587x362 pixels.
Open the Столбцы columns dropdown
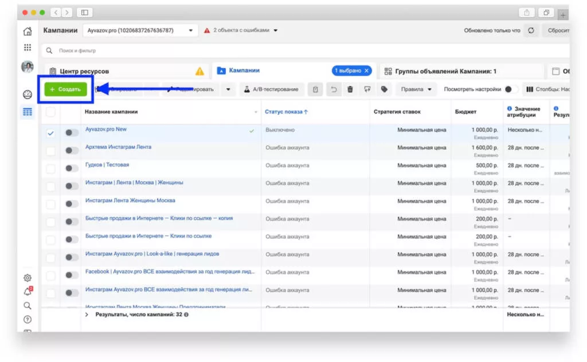tap(547, 89)
